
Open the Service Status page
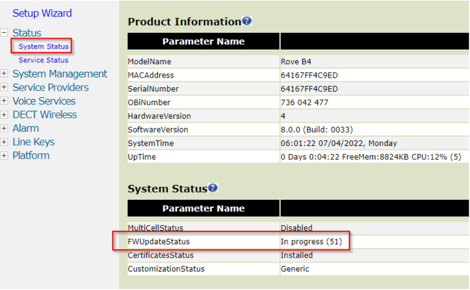(43, 60)
